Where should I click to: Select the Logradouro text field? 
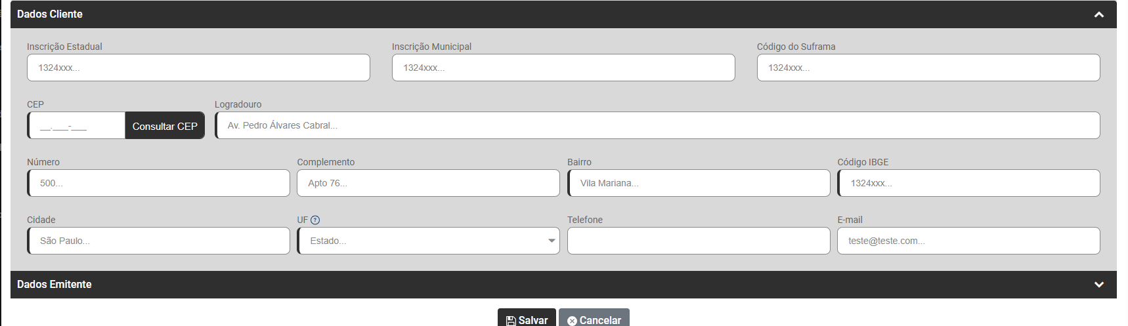[x=657, y=125]
